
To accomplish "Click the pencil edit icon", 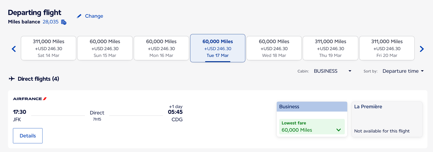I will pyautogui.click(x=79, y=16).
